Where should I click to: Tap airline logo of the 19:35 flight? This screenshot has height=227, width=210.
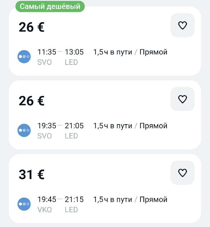point(24,130)
